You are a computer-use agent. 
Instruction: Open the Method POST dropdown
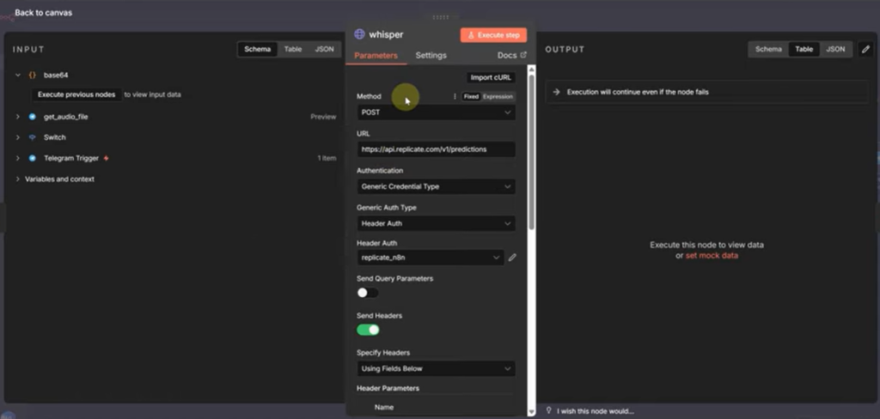pos(436,112)
